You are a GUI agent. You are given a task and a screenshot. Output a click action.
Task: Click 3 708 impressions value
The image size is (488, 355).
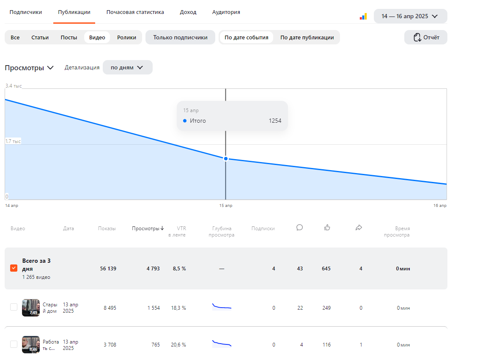[x=110, y=345]
